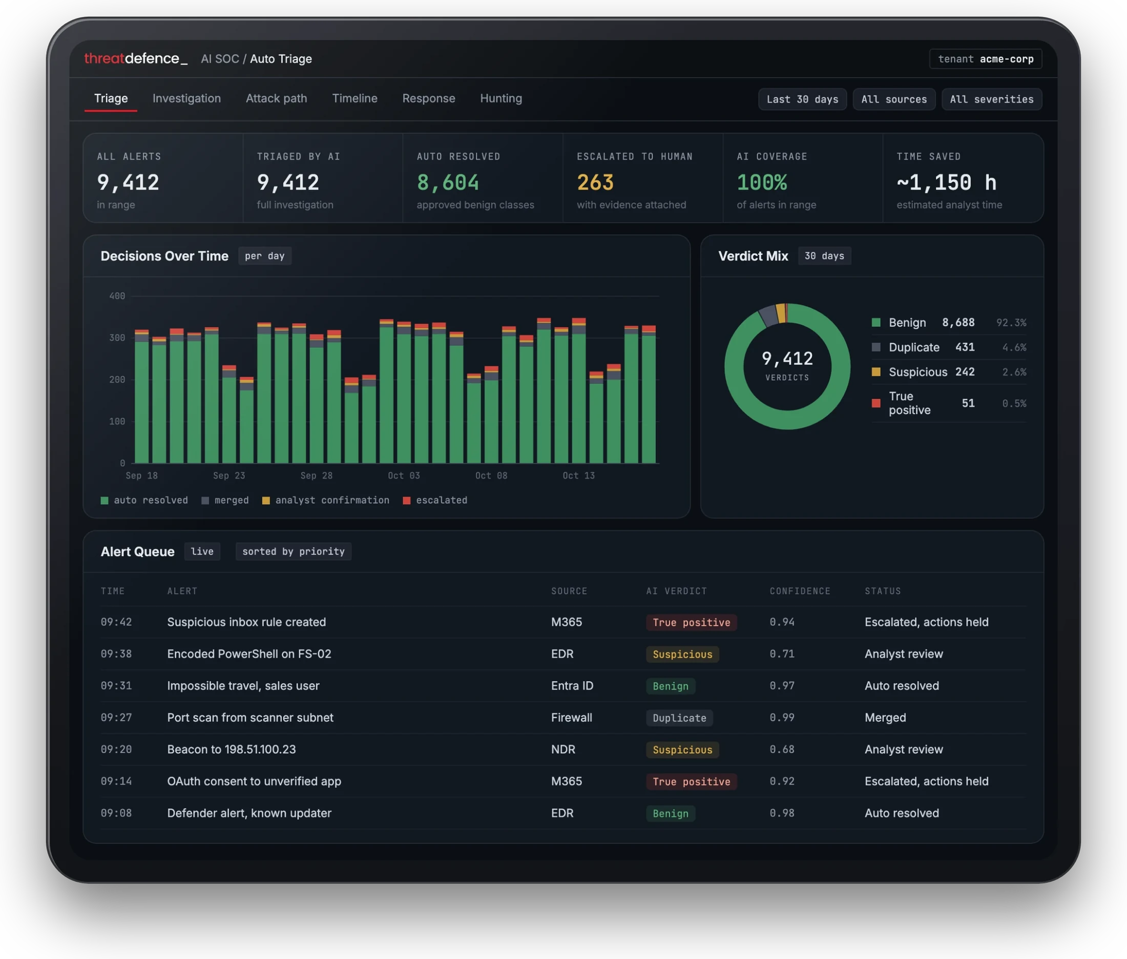
Task: Click the 9,412 verdicts donut chart center
Action: click(x=787, y=366)
